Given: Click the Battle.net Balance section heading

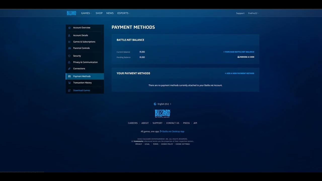Looking at the screenshot, I should click(x=130, y=40).
